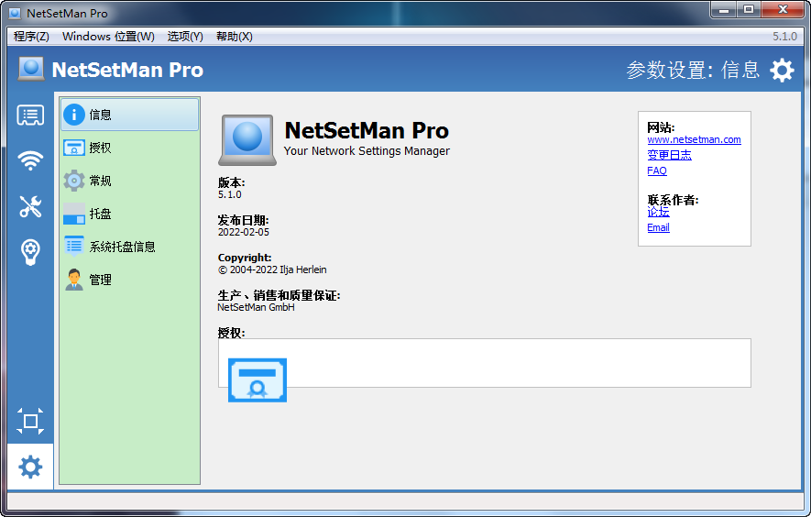Open the FAQ link
Viewport: 811px width, 517px height.
657,170
